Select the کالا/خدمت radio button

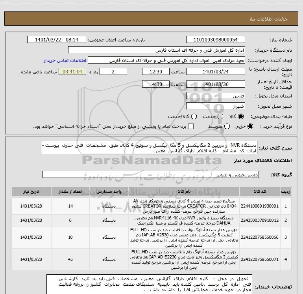coord(194,116)
